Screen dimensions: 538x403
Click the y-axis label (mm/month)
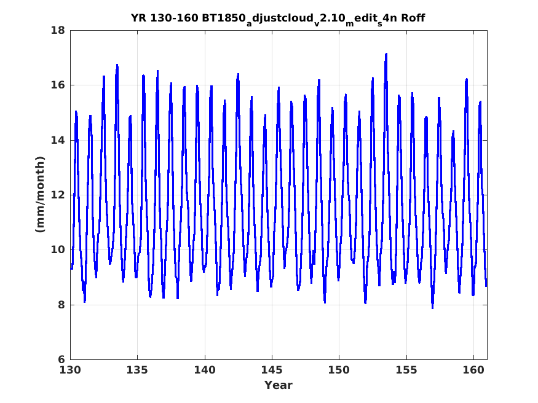tap(40, 194)
